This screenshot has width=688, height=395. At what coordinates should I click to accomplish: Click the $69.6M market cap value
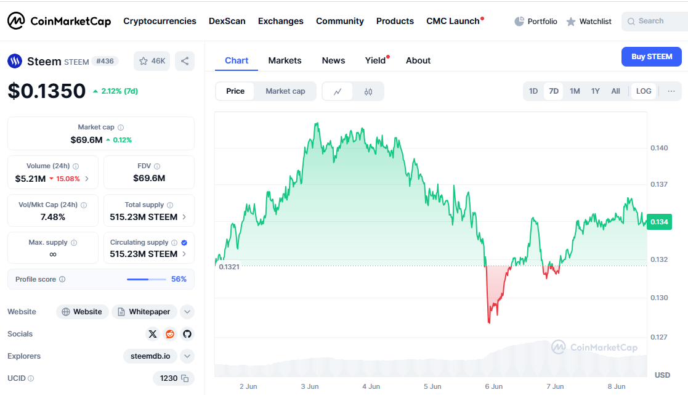[x=86, y=140]
